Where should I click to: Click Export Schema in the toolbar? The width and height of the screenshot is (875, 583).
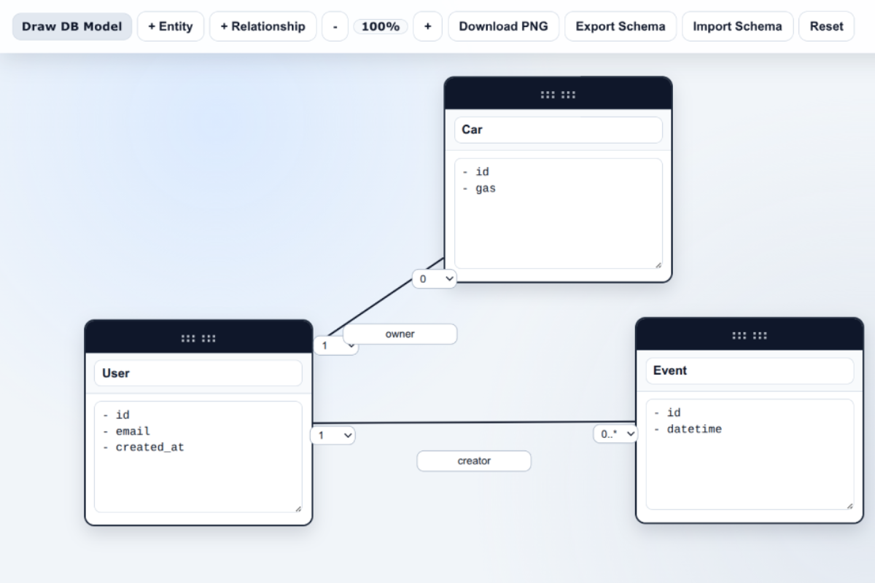[x=620, y=26]
